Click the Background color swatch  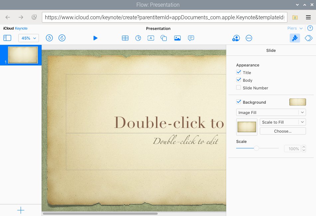point(298,102)
